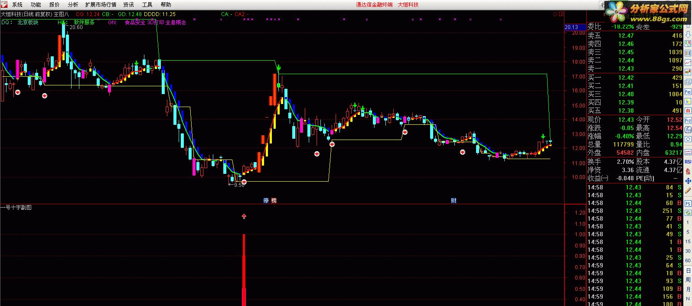The height and width of the screenshot is (306, 692).
Task: Click the 20.60 high price label on chart
Action: [76, 27]
